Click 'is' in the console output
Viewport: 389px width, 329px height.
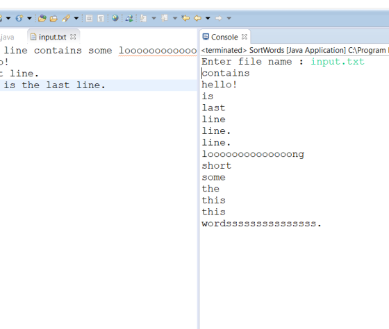pos(208,96)
